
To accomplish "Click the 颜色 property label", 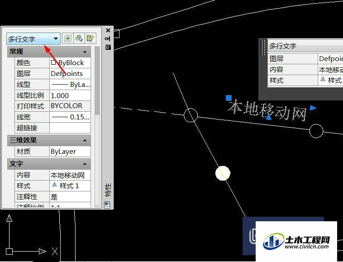I will pos(24,63).
